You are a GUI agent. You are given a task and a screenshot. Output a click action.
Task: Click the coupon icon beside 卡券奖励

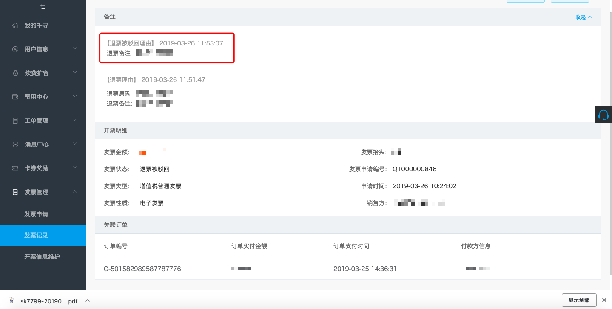tap(15, 168)
